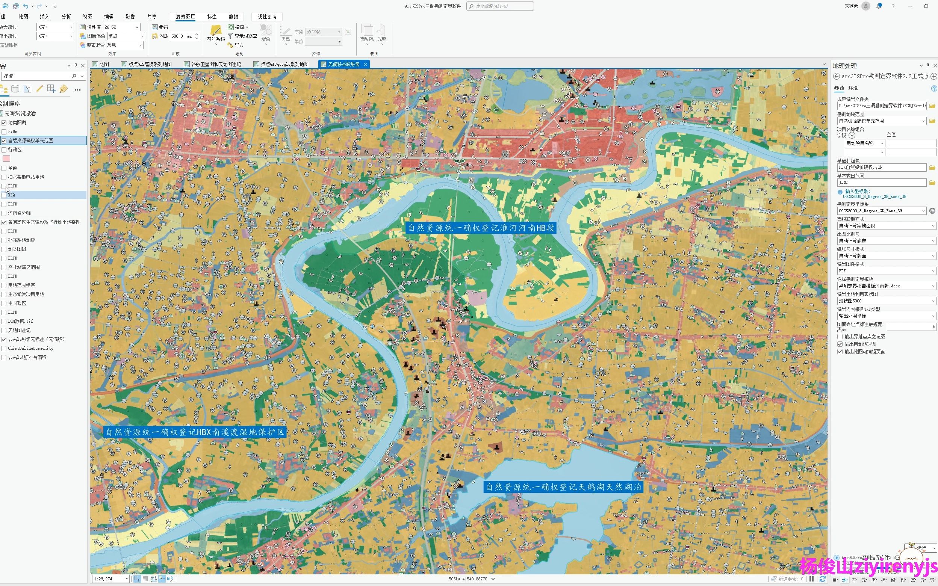
Task: Browse for the output folder (成果输出文件夹)
Action: pyautogui.click(x=932, y=106)
